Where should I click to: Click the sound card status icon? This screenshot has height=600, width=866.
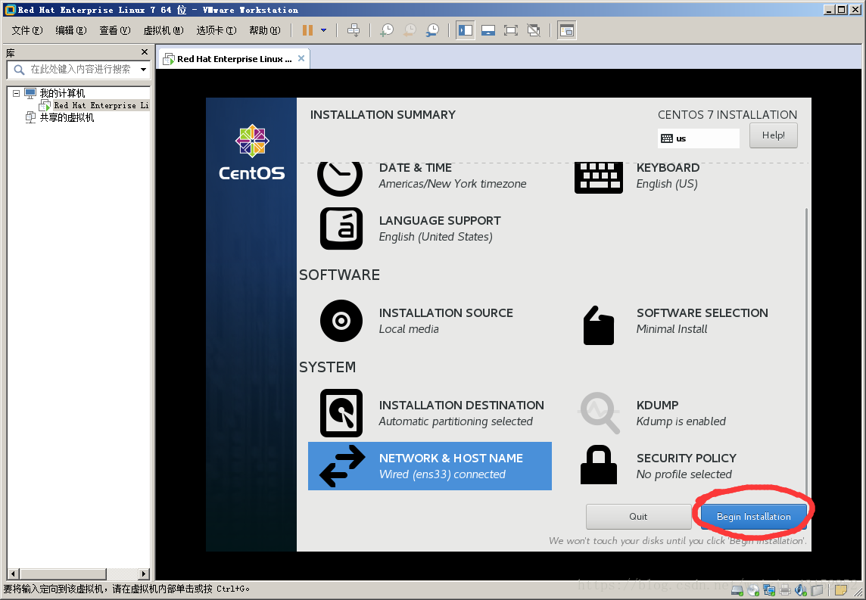pos(801,591)
